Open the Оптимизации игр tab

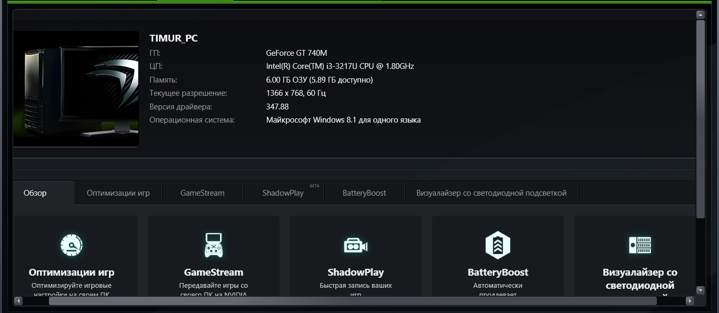pyautogui.click(x=118, y=193)
